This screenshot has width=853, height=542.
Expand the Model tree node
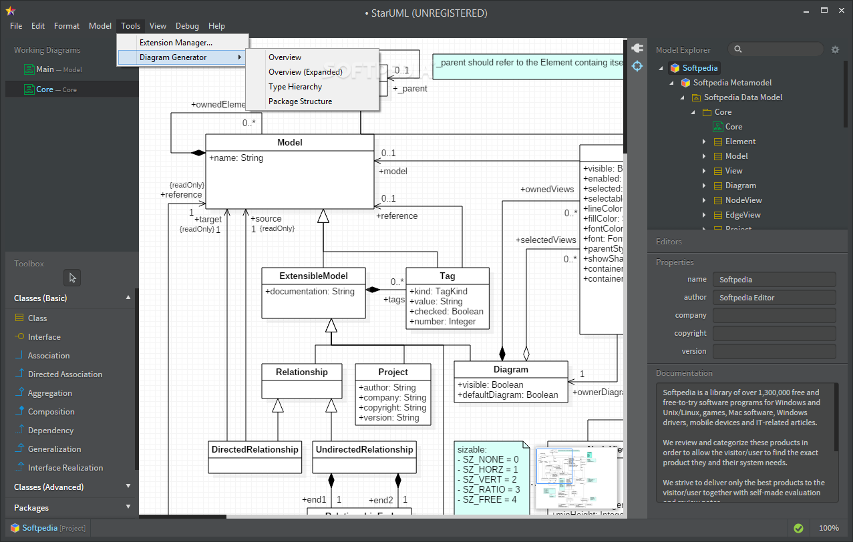click(704, 156)
